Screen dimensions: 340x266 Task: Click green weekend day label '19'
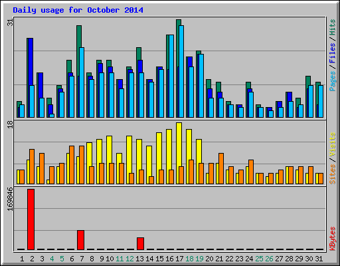coord(199,259)
